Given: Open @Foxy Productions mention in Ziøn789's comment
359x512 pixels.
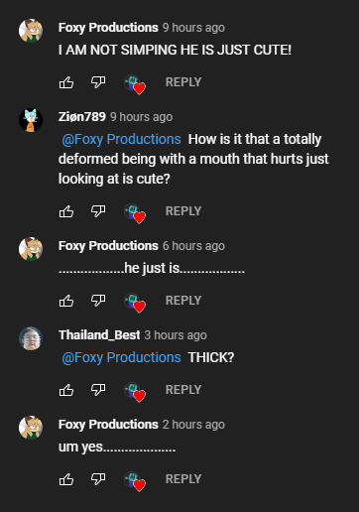Looking at the screenshot, I should 121,139.
